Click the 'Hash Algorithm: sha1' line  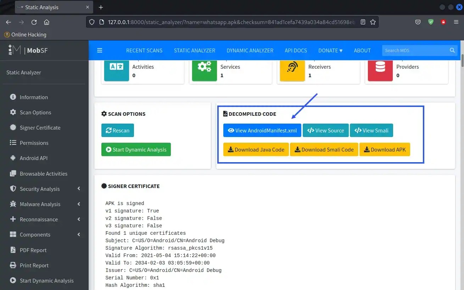[x=135, y=285]
